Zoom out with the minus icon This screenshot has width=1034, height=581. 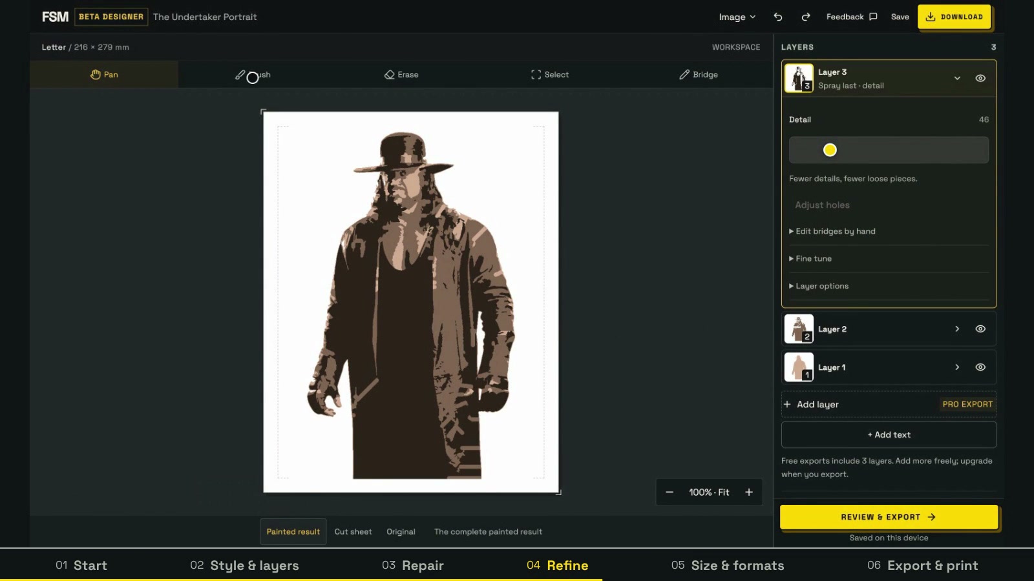click(670, 492)
